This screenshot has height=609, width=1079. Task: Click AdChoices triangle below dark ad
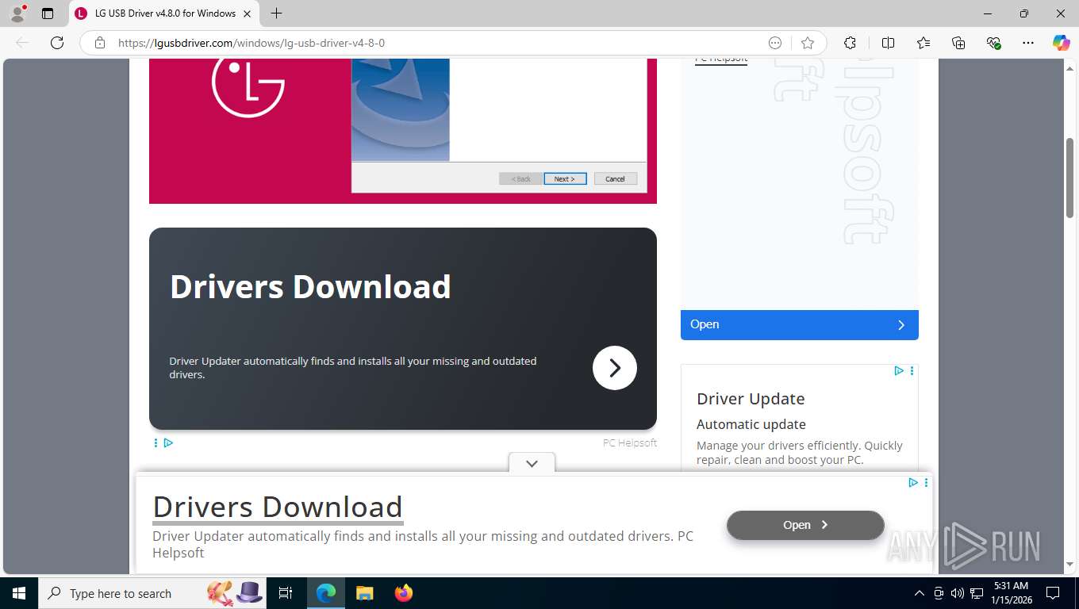coord(168,442)
